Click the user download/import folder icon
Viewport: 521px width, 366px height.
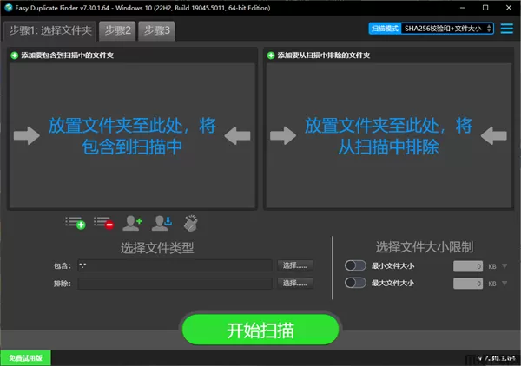[x=161, y=223]
